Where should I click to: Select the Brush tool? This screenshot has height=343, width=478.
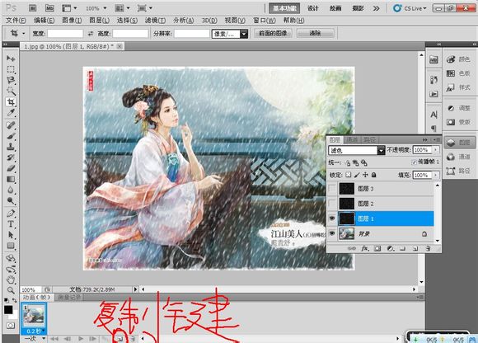[11, 136]
